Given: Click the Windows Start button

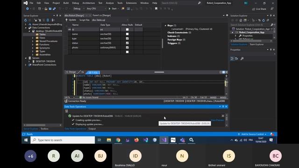Looking at the screenshot, I should point(26,140).
